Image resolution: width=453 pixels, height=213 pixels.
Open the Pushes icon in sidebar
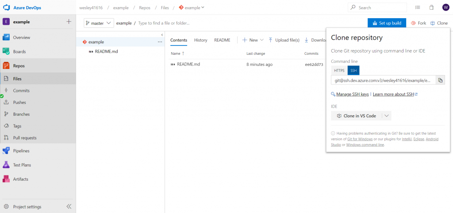[x=6, y=102]
